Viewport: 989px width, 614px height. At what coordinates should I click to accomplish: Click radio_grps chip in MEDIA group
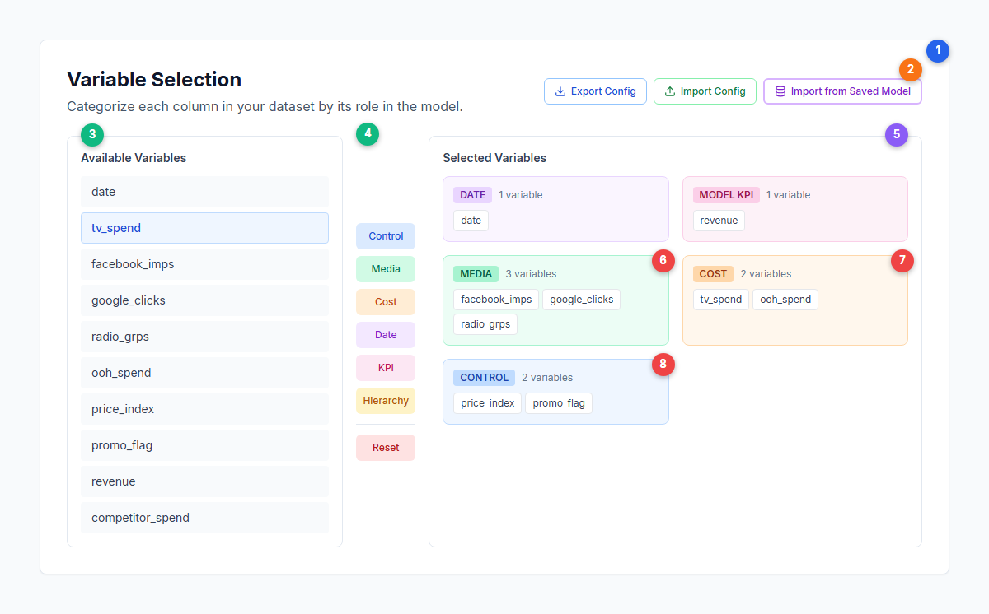click(x=485, y=324)
